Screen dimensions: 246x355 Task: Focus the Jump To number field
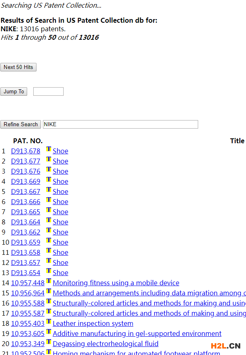[48, 91]
